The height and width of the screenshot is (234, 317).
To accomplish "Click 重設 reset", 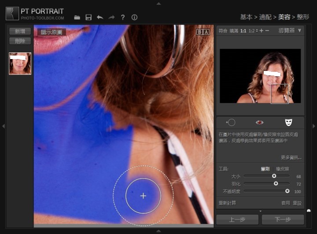I will 297,203.
